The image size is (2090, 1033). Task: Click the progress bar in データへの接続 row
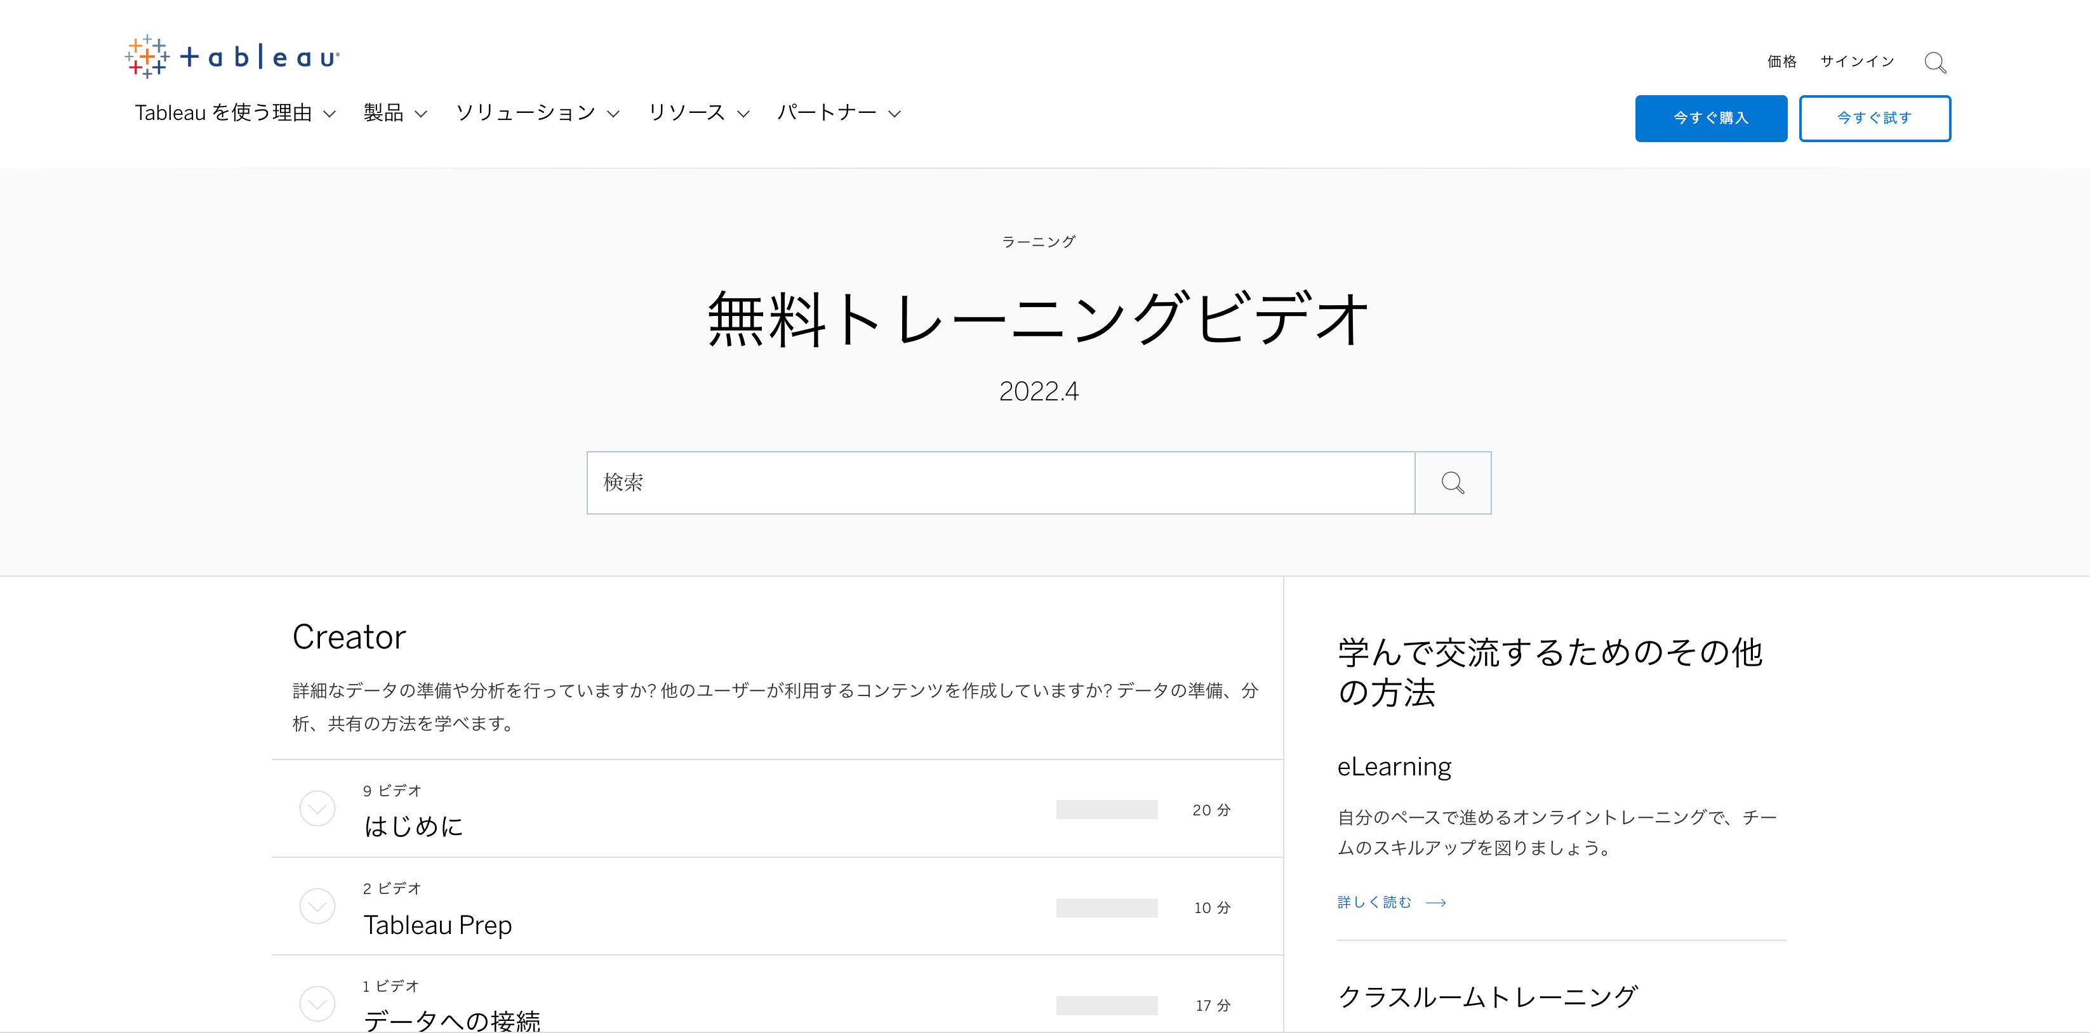point(1107,1006)
